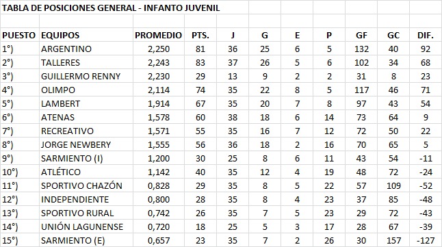This screenshot has height=247, width=442.
Task: Click ARGENTINO goals for cell 132
Action: 361,49
